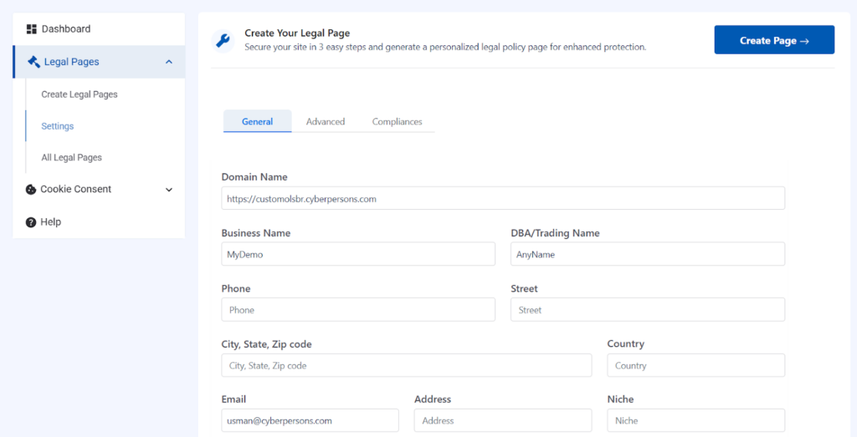Image resolution: width=857 pixels, height=437 pixels.
Task: Open Create Legal Pages submenu link
Action: pos(80,94)
